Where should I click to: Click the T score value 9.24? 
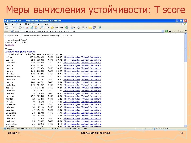tap(60, 88)
